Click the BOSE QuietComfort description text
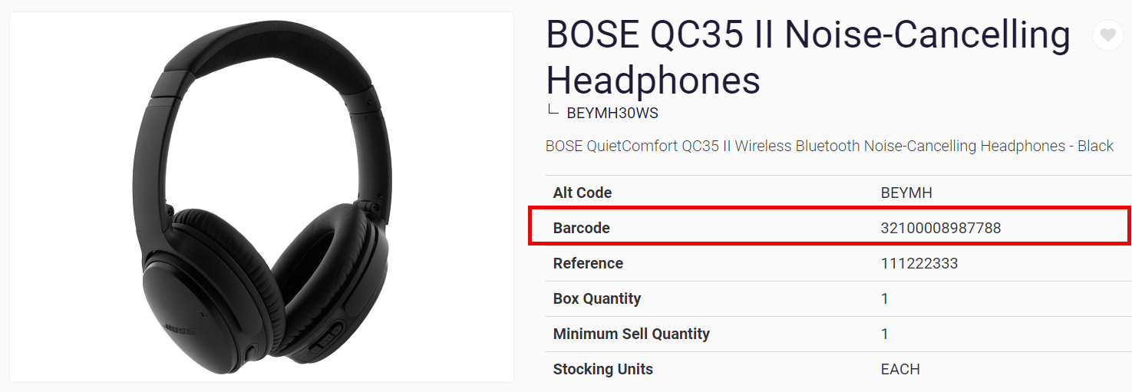 pos(829,146)
